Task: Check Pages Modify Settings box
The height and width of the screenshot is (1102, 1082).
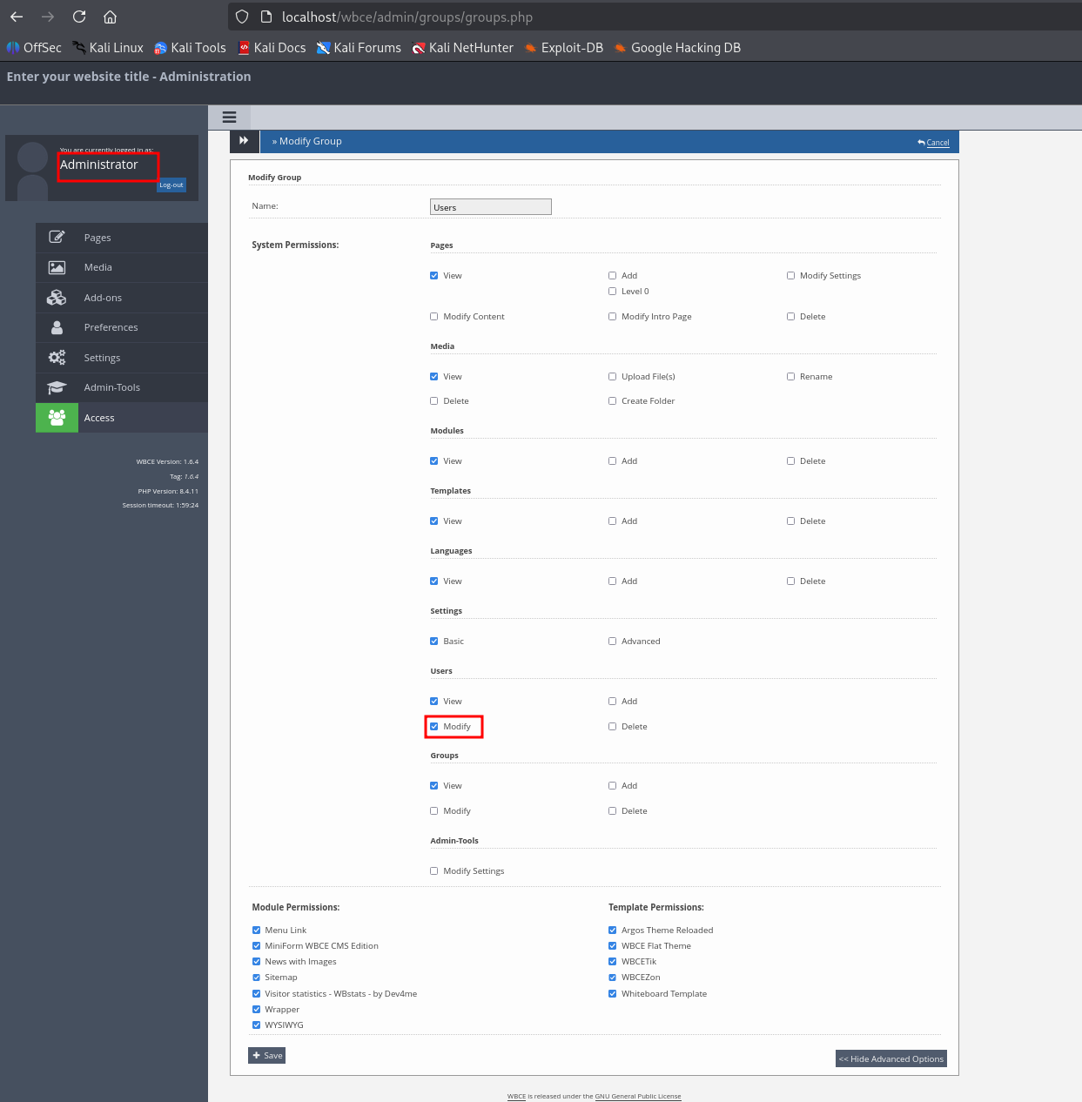Action: 790,275
